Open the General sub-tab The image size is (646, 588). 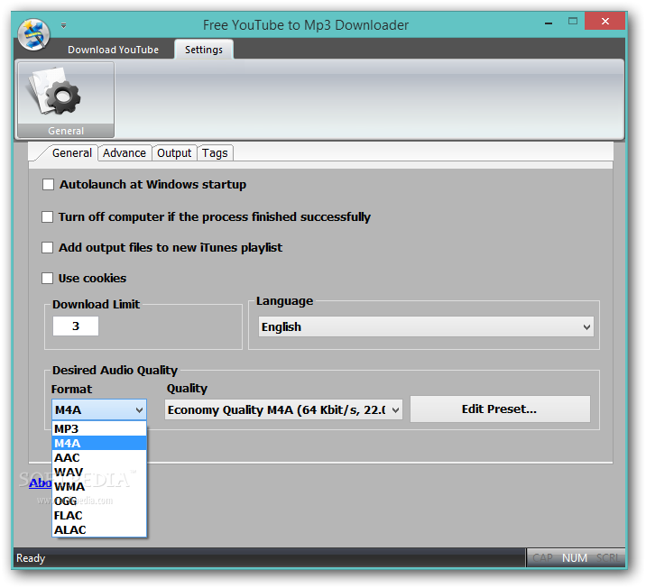72,153
